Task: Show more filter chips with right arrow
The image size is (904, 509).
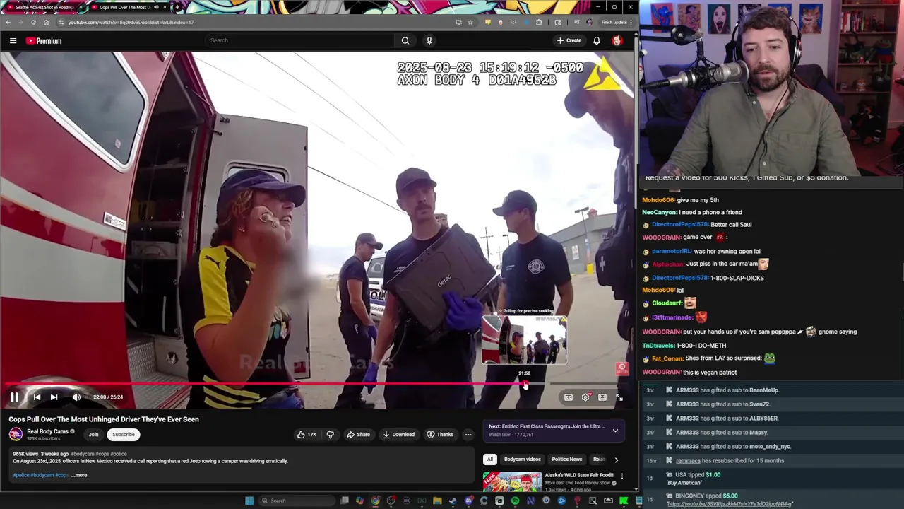Action: pyautogui.click(x=616, y=460)
